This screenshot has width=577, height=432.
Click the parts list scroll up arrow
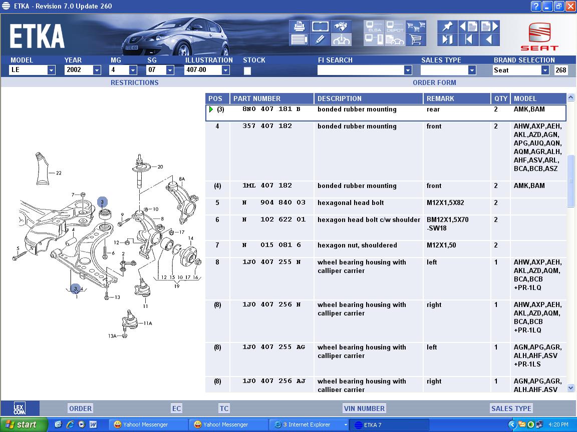coord(571,97)
